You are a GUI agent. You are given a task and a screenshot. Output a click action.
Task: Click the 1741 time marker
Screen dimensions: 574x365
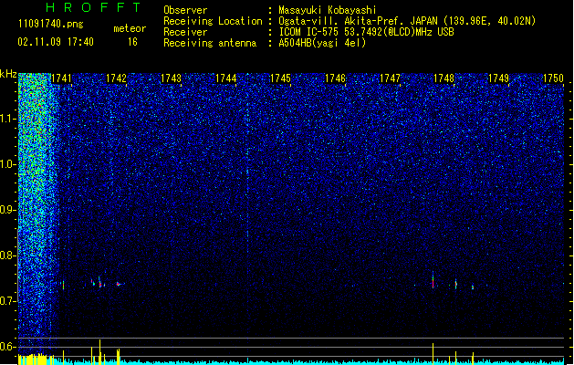(61, 78)
